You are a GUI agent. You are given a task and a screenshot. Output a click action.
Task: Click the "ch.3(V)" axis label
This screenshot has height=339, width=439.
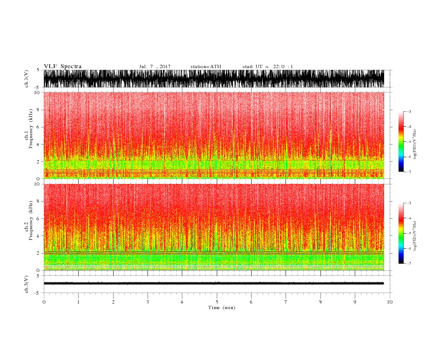pyautogui.click(x=27, y=285)
